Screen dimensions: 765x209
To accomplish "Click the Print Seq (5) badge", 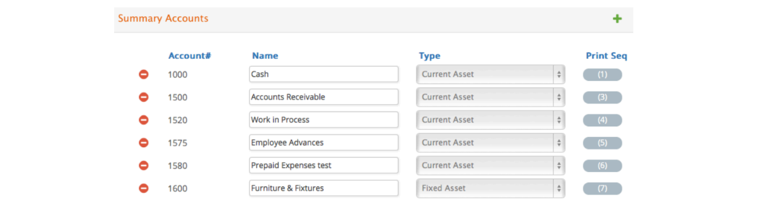I will 602,143.
